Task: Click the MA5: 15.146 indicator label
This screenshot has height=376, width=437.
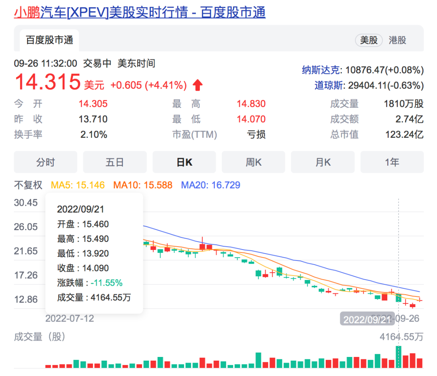Action: [x=78, y=185]
